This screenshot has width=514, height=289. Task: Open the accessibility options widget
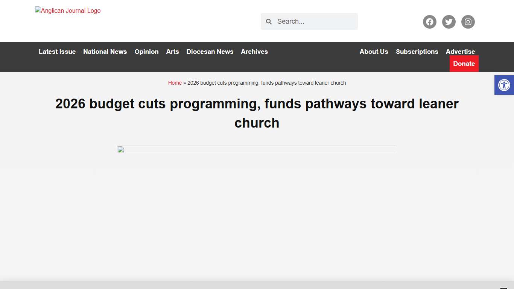504,85
